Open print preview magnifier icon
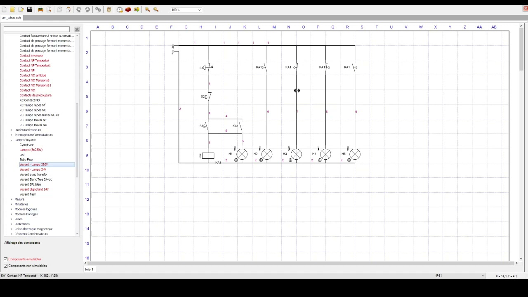 49,9
